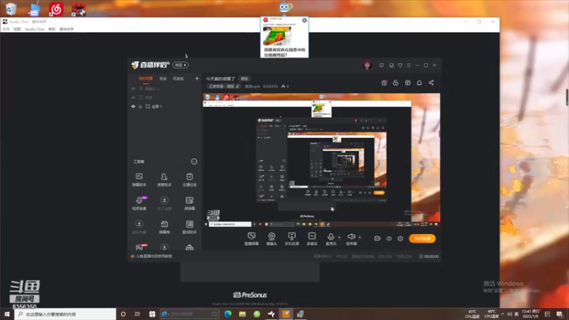
Task: Add new scene with plus button
Action: tap(197, 78)
